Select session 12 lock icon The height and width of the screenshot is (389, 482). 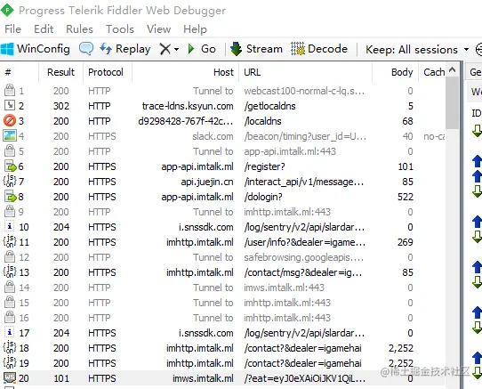point(10,256)
